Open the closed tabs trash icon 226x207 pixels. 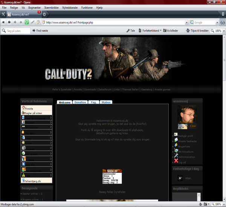coord(223,14)
